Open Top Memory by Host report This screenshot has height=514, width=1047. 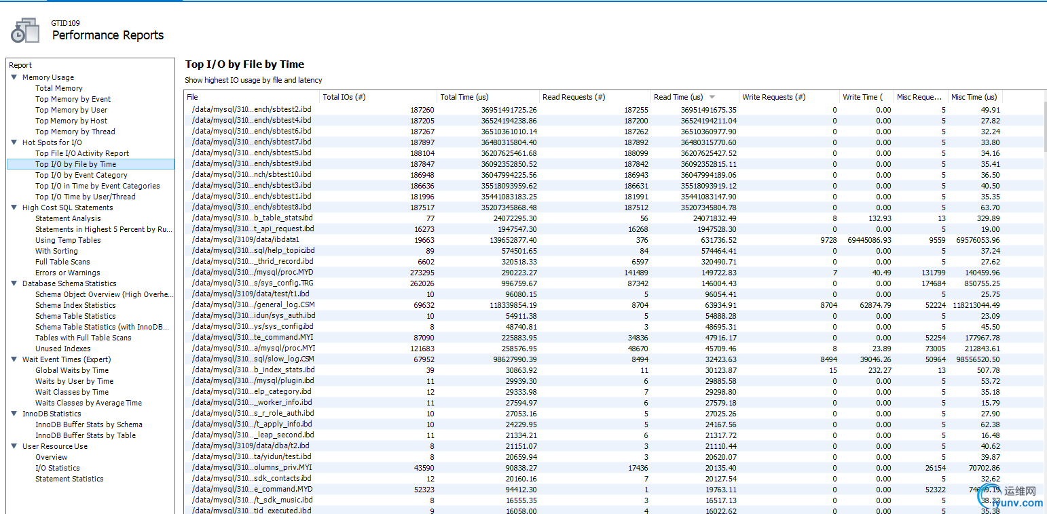tap(71, 121)
